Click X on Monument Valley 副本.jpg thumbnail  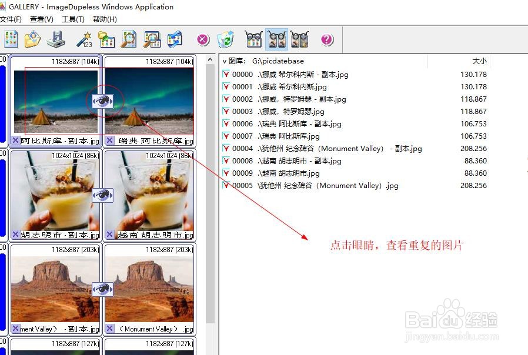point(15,329)
